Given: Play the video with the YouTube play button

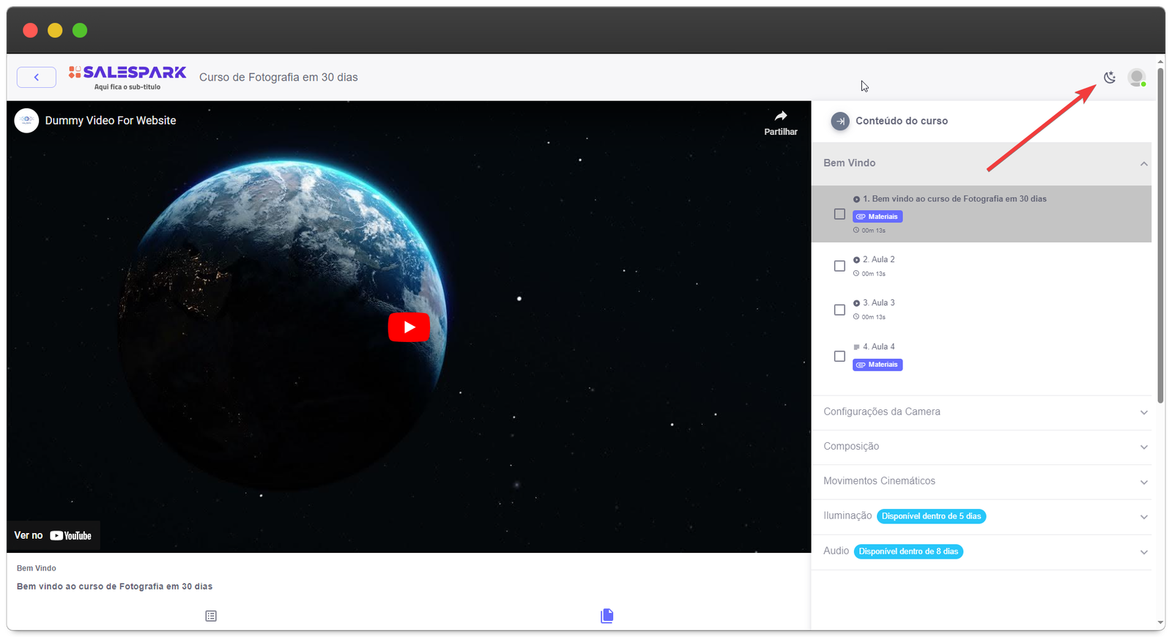Looking at the screenshot, I should point(409,327).
